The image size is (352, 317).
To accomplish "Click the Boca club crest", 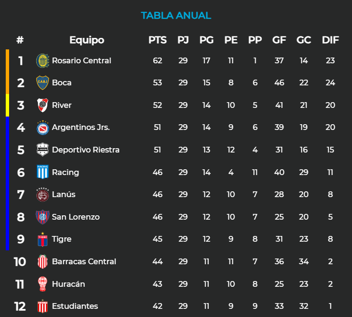I will click(43, 82).
